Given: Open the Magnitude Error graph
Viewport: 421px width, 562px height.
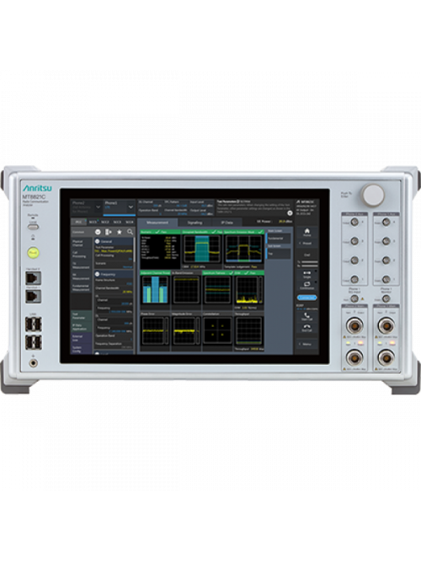Looking at the screenshot, I should pyautogui.click(x=186, y=331).
